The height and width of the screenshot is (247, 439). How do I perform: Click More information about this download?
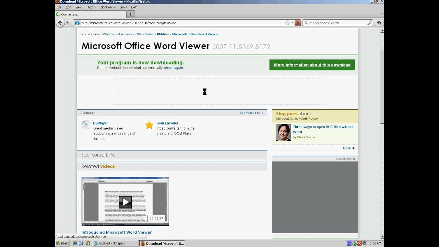click(312, 65)
